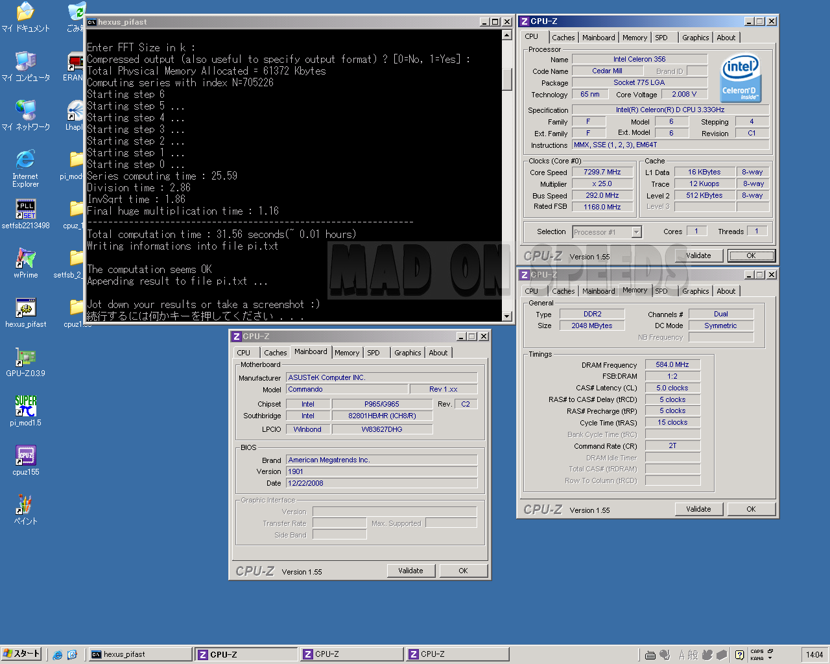Switch to hexus_pifast in the taskbar
The height and width of the screenshot is (664, 830).
coord(139,654)
